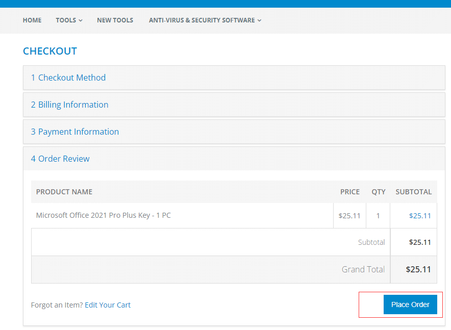Click the Place Order button
Image resolution: width=451 pixels, height=330 pixels.
[410, 304]
